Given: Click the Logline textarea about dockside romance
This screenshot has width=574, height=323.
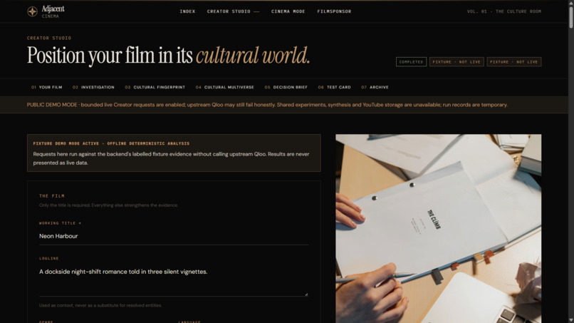Looking at the screenshot, I should tap(174, 280).
